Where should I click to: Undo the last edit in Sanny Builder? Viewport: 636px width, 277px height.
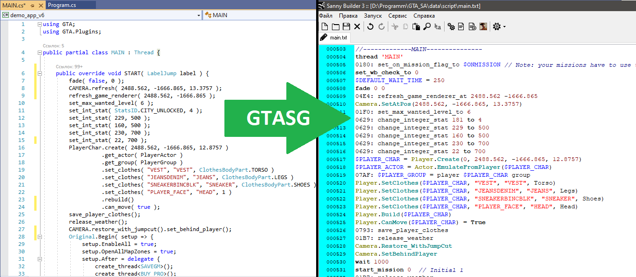370,26
